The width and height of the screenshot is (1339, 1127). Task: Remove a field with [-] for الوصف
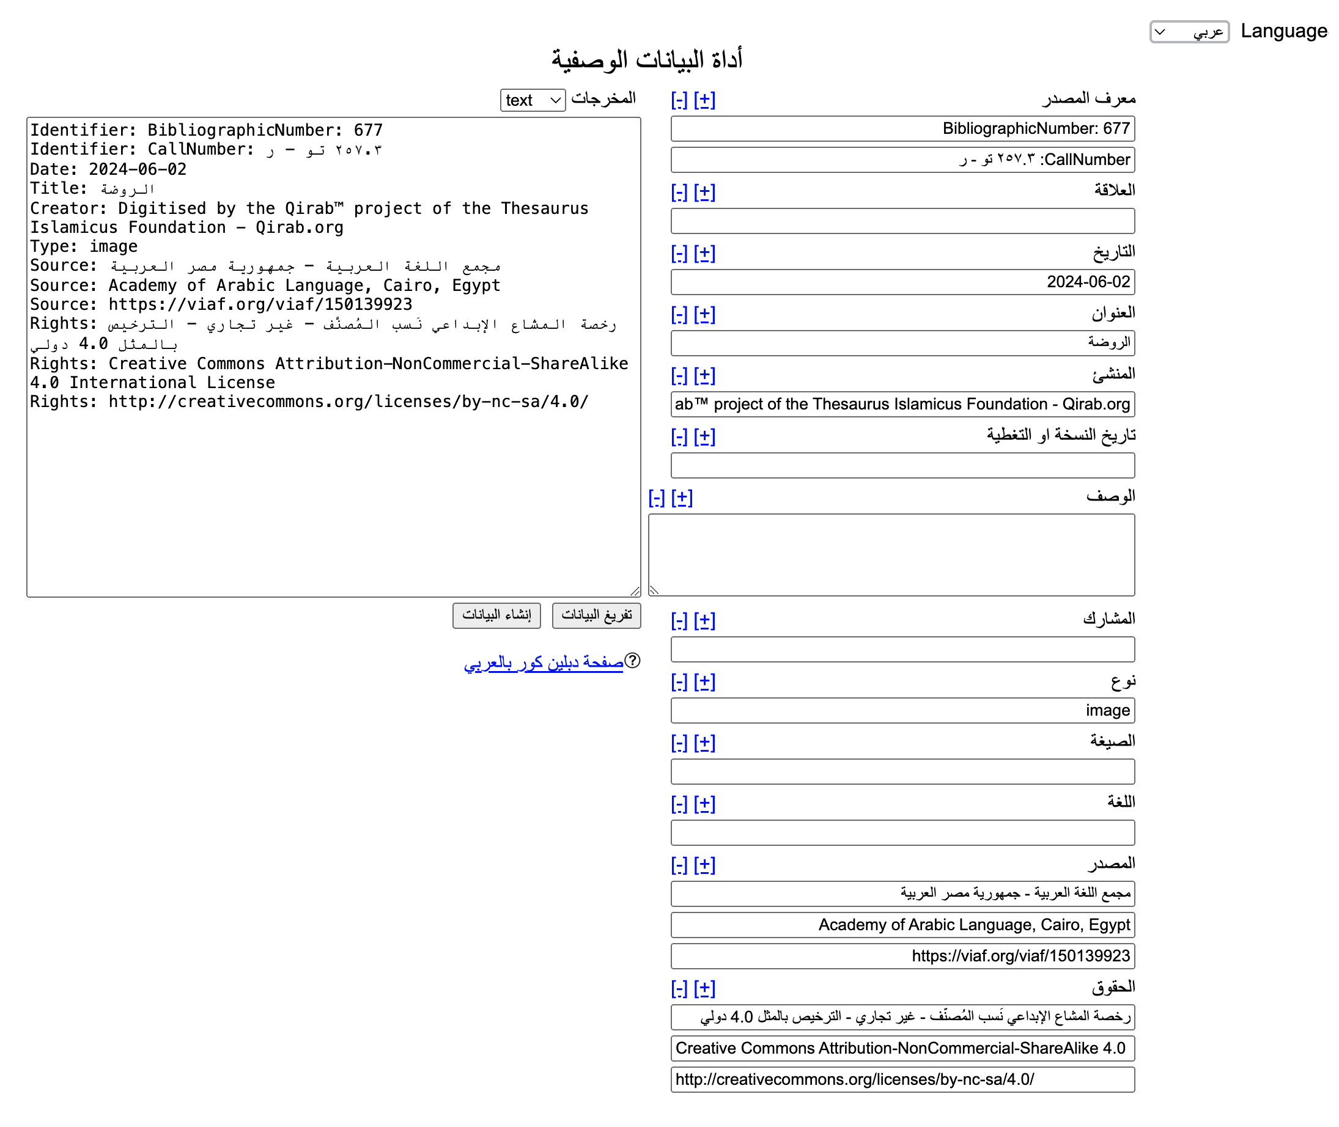(x=657, y=498)
